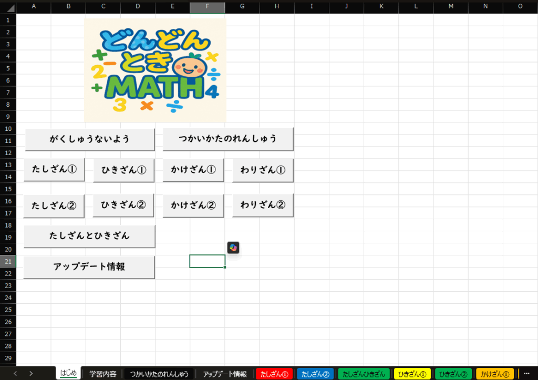Select the yellow ひきざん① sheet tab

click(x=412, y=374)
